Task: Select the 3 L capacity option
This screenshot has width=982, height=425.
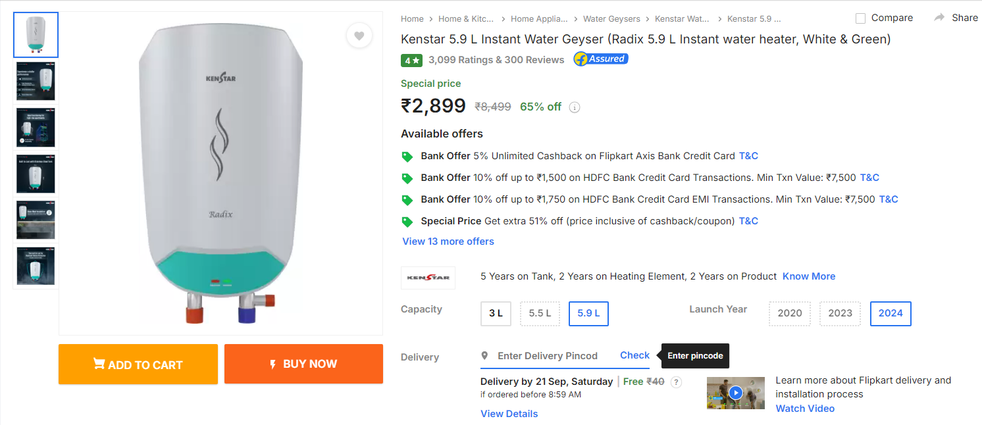Action: pos(496,313)
